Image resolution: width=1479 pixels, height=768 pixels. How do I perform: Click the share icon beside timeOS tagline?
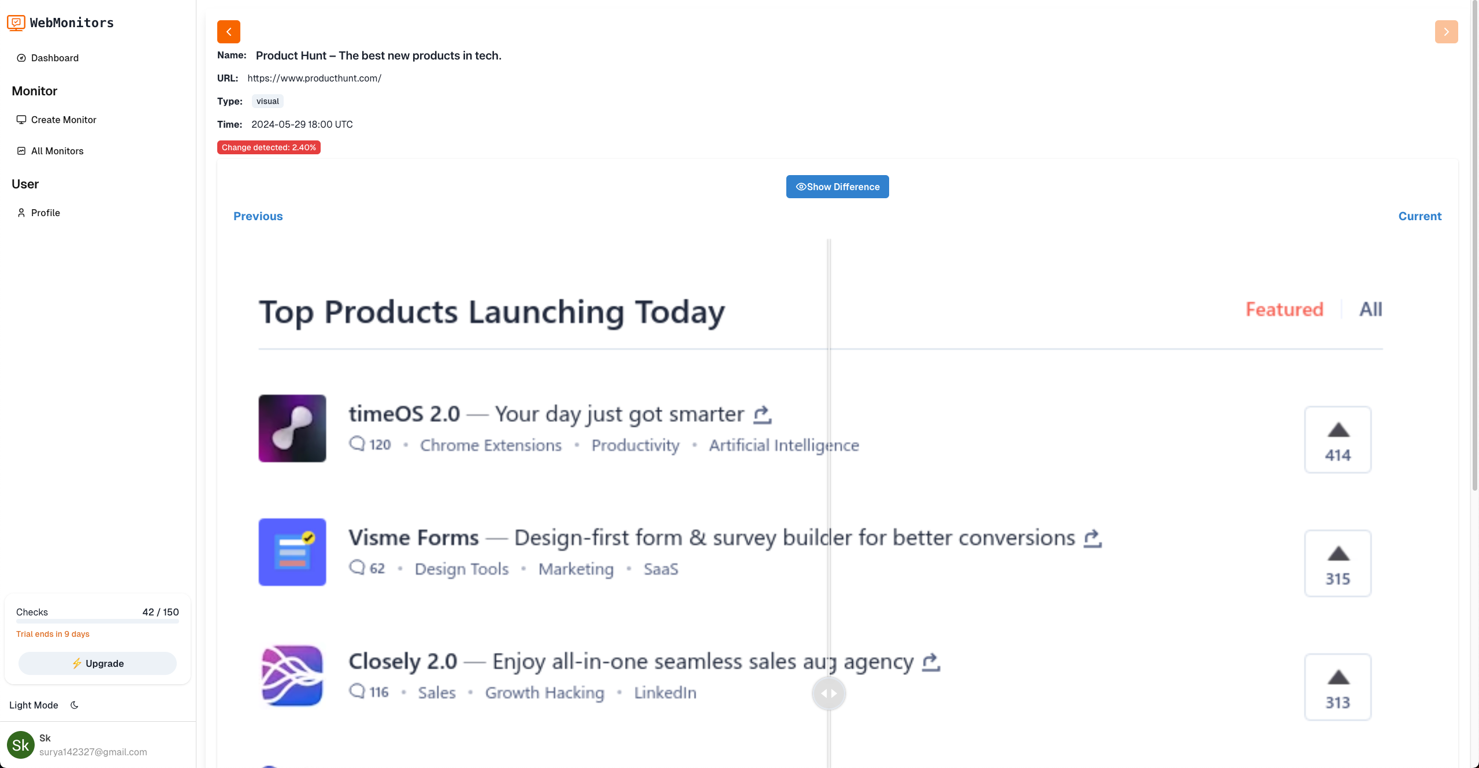click(x=763, y=414)
